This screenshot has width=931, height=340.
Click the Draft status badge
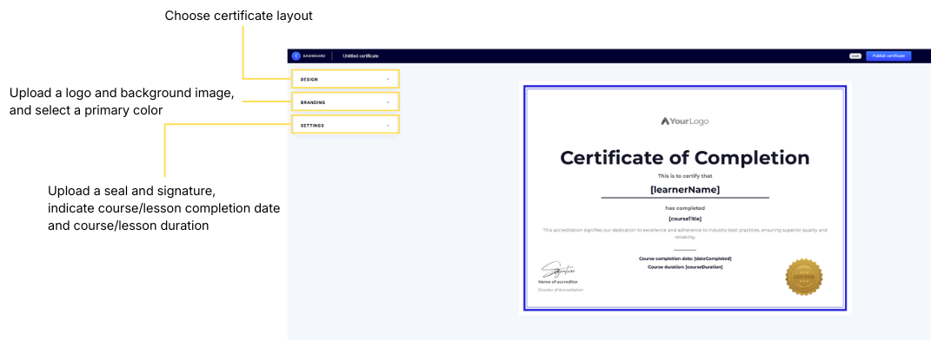tap(855, 56)
